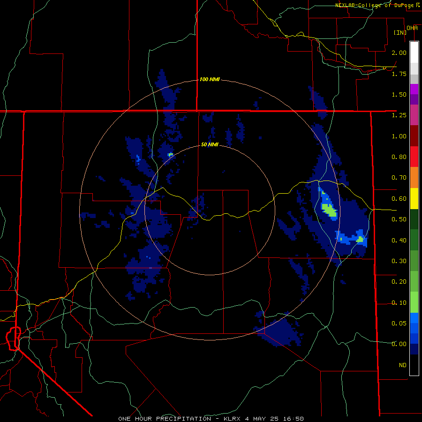Select the bright magenta swatch near 1.50

click(x=414, y=89)
